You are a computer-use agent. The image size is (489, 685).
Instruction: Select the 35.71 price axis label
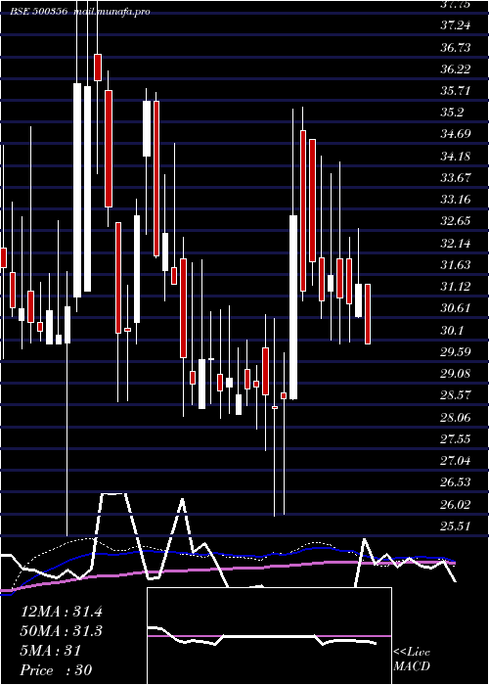[456, 91]
